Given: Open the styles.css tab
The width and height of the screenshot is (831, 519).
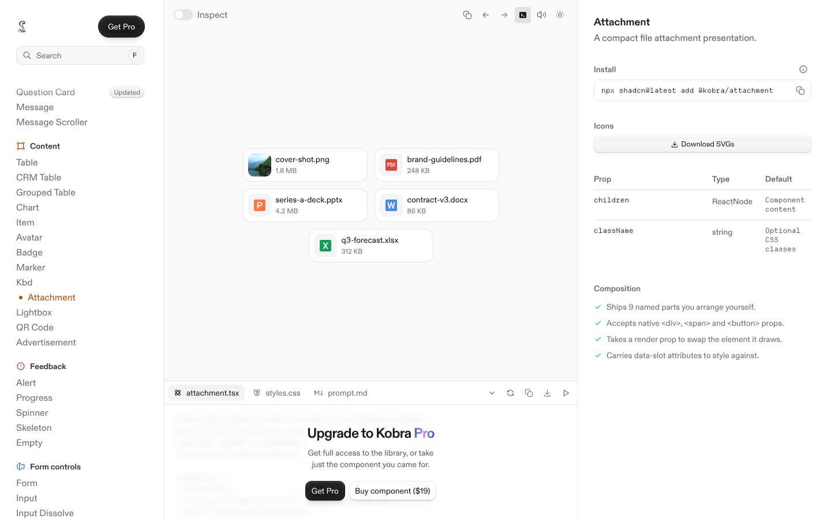Looking at the screenshot, I should click(277, 393).
